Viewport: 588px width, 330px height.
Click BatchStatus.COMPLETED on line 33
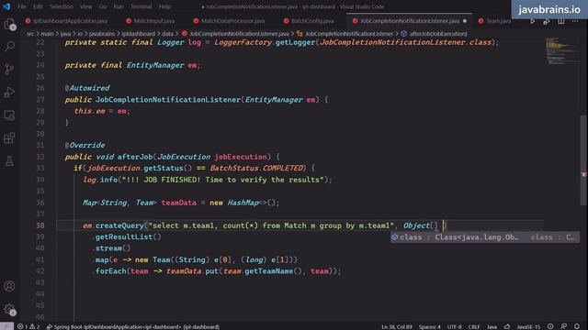[256, 169]
